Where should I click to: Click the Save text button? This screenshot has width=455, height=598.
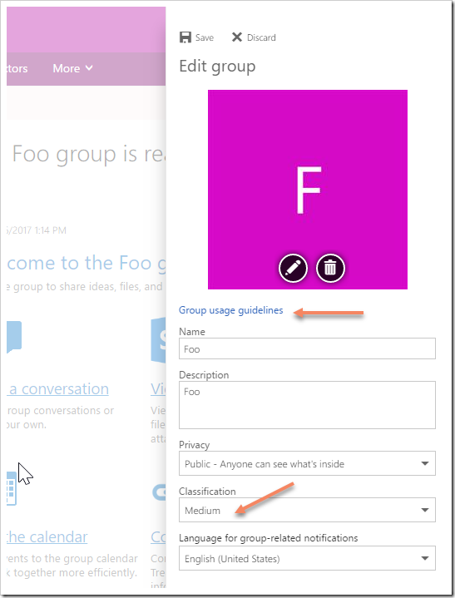pyautogui.click(x=205, y=37)
